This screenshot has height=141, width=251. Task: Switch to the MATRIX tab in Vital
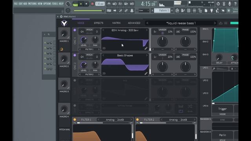116,23
